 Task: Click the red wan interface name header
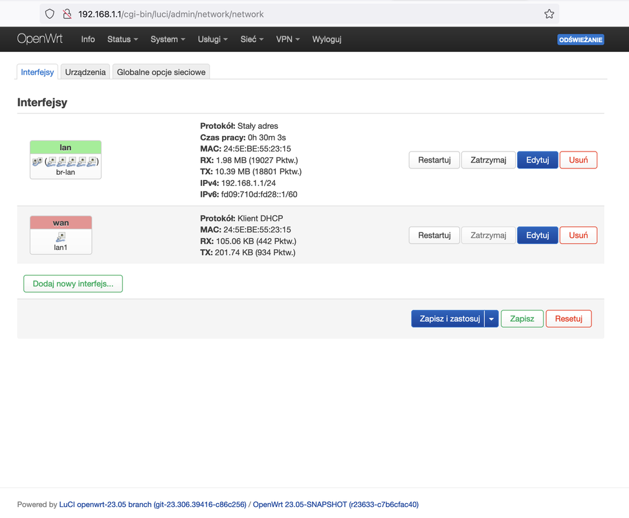(x=61, y=223)
